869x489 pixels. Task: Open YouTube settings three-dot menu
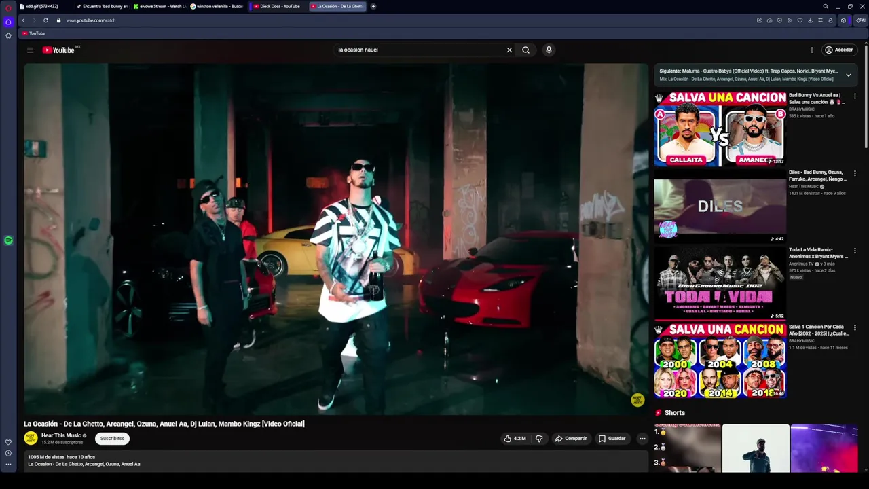pos(811,50)
